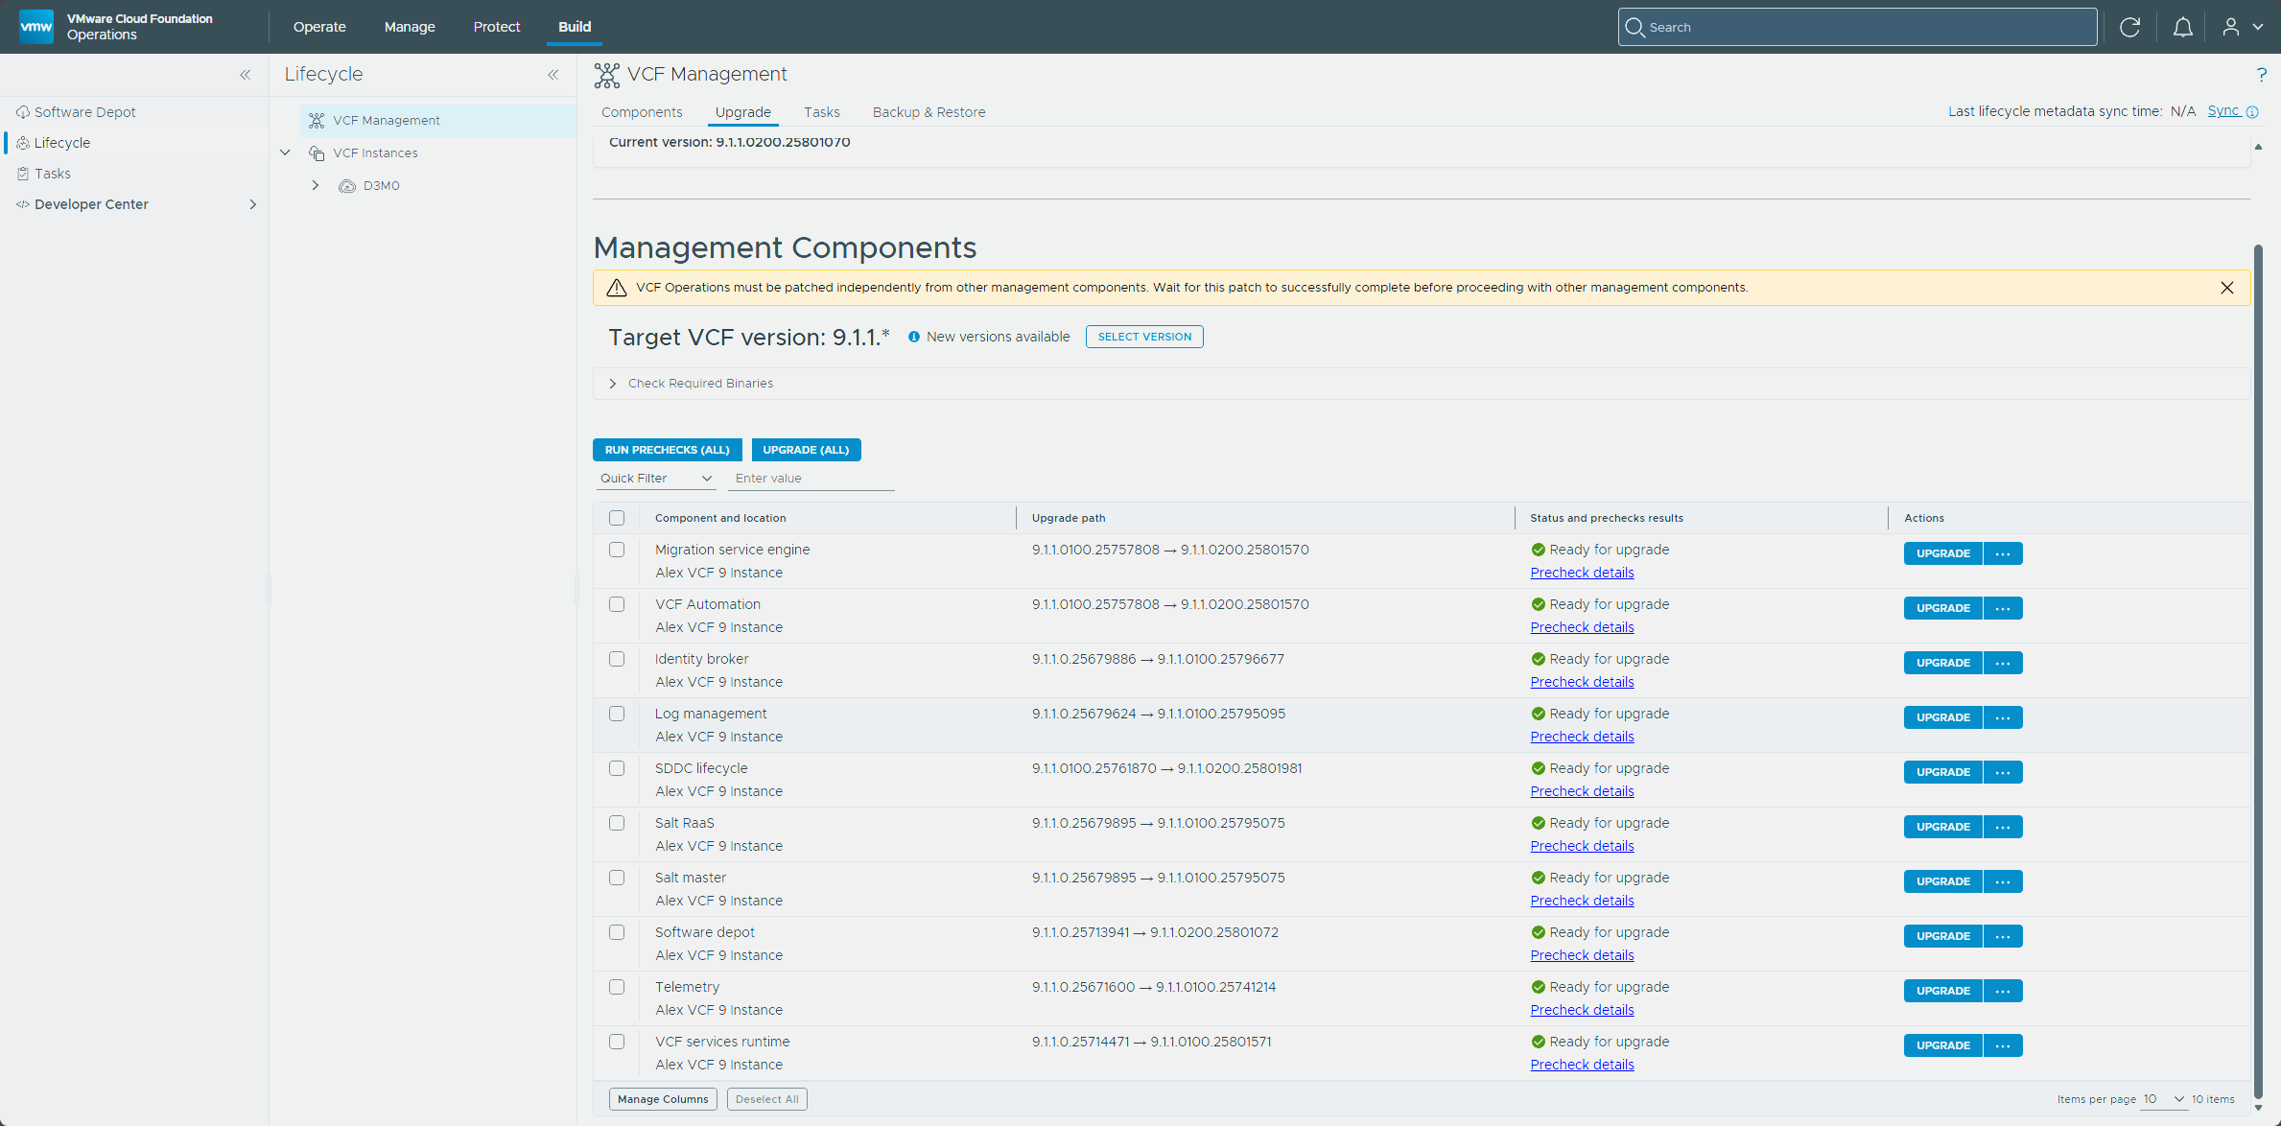Click the VMware logo icon

pyautogui.click(x=36, y=26)
